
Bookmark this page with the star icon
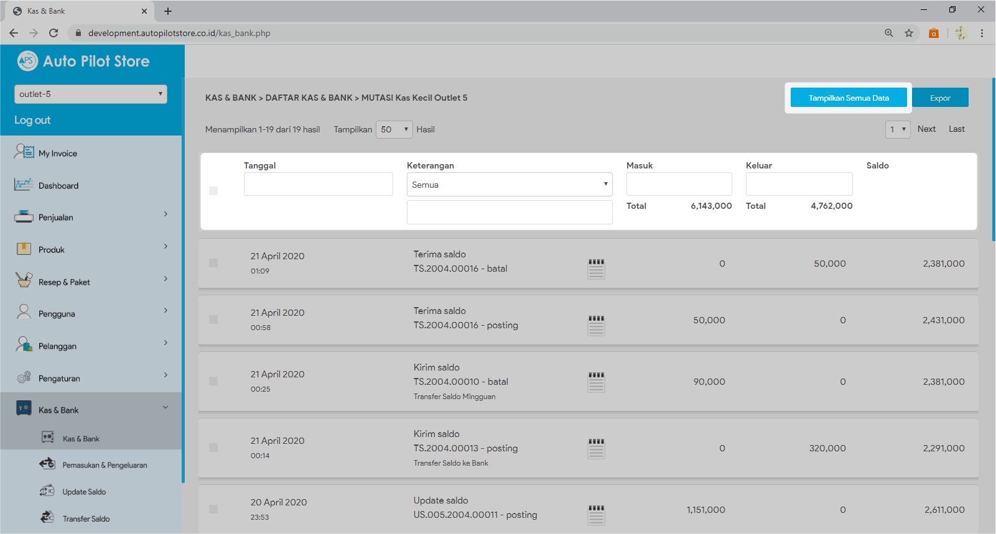tap(909, 33)
